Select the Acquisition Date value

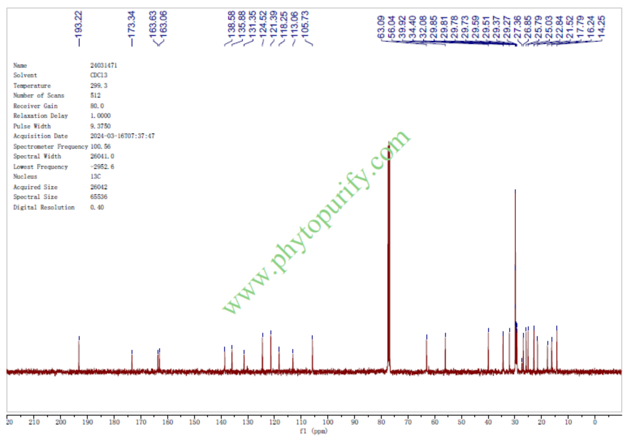(122, 136)
